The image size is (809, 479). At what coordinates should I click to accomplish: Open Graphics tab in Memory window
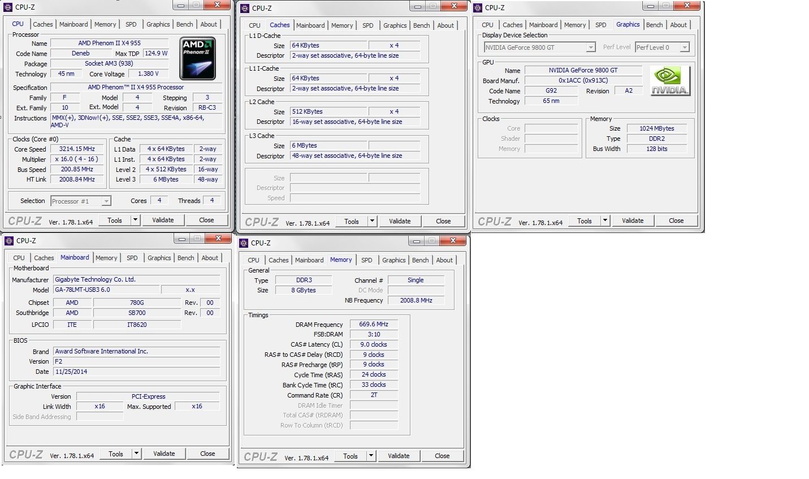coord(394,260)
